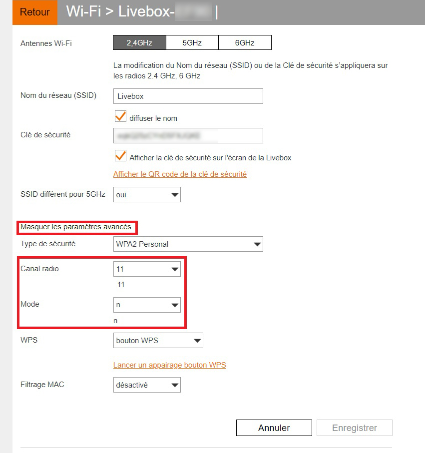Click the Annuler button
This screenshot has height=453, width=425.
tap(274, 428)
